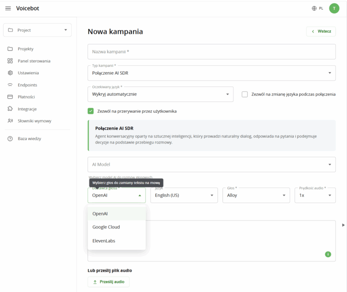Image resolution: width=347 pixels, height=292 pixels.
Task: Click the green info icon in text area
Action: pos(328,254)
